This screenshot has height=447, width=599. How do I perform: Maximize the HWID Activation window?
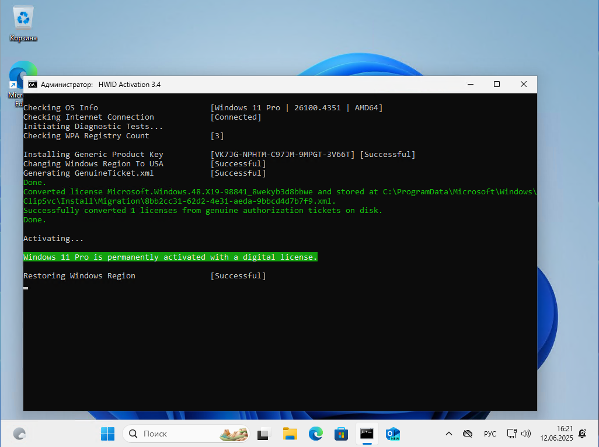coord(497,85)
